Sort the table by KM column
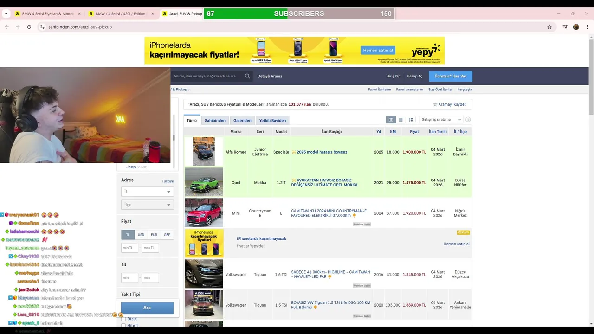 pyautogui.click(x=393, y=132)
